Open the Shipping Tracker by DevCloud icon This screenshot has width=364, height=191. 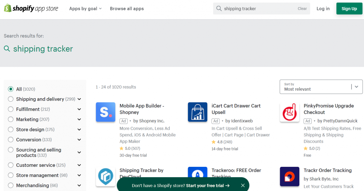[x=106, y=176]
